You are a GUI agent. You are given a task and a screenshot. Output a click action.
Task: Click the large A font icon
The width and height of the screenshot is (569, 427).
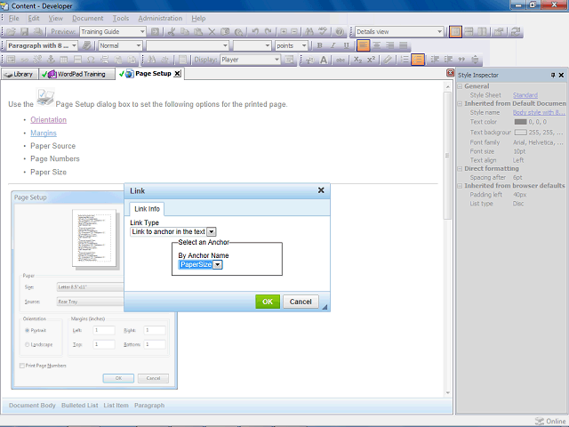point(324,60)
